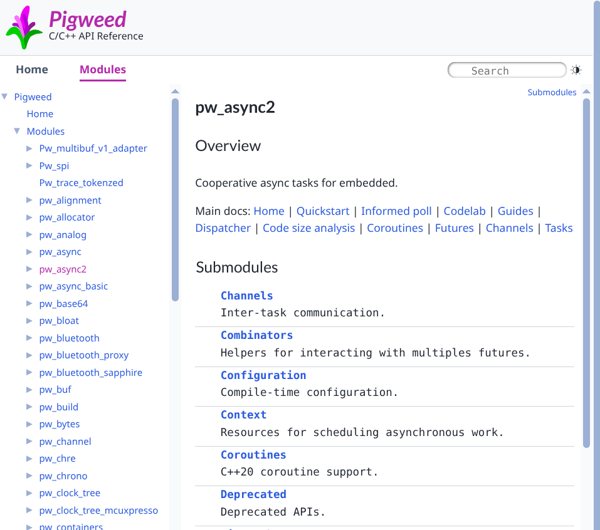600x530 pixels.
Task: Expand the pw_base64 tree arrow
Action: tap(29, 303)
